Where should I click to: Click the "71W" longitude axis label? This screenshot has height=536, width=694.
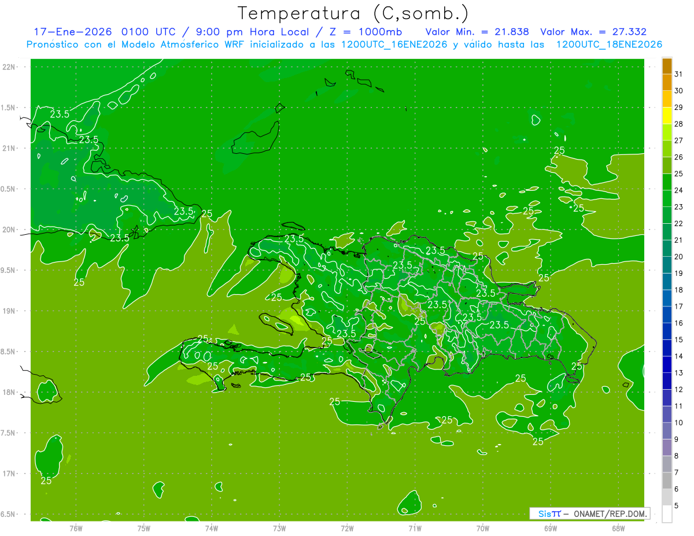pyautogui.click(x=415, y=528)
